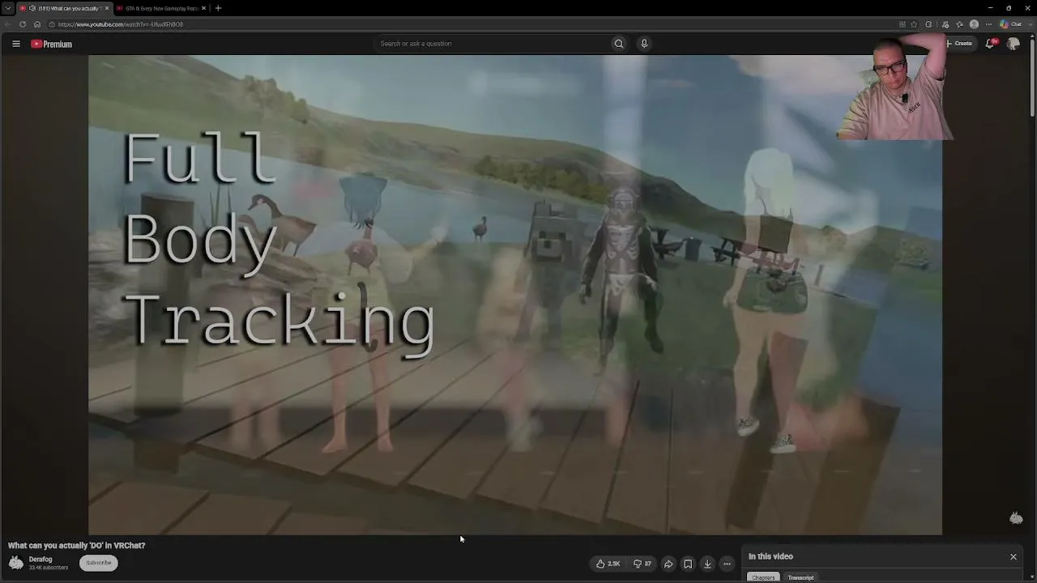Close the In this video panel
Image resolution: width=1037 pixels, height=583 pixels.
coord(1013,556)
